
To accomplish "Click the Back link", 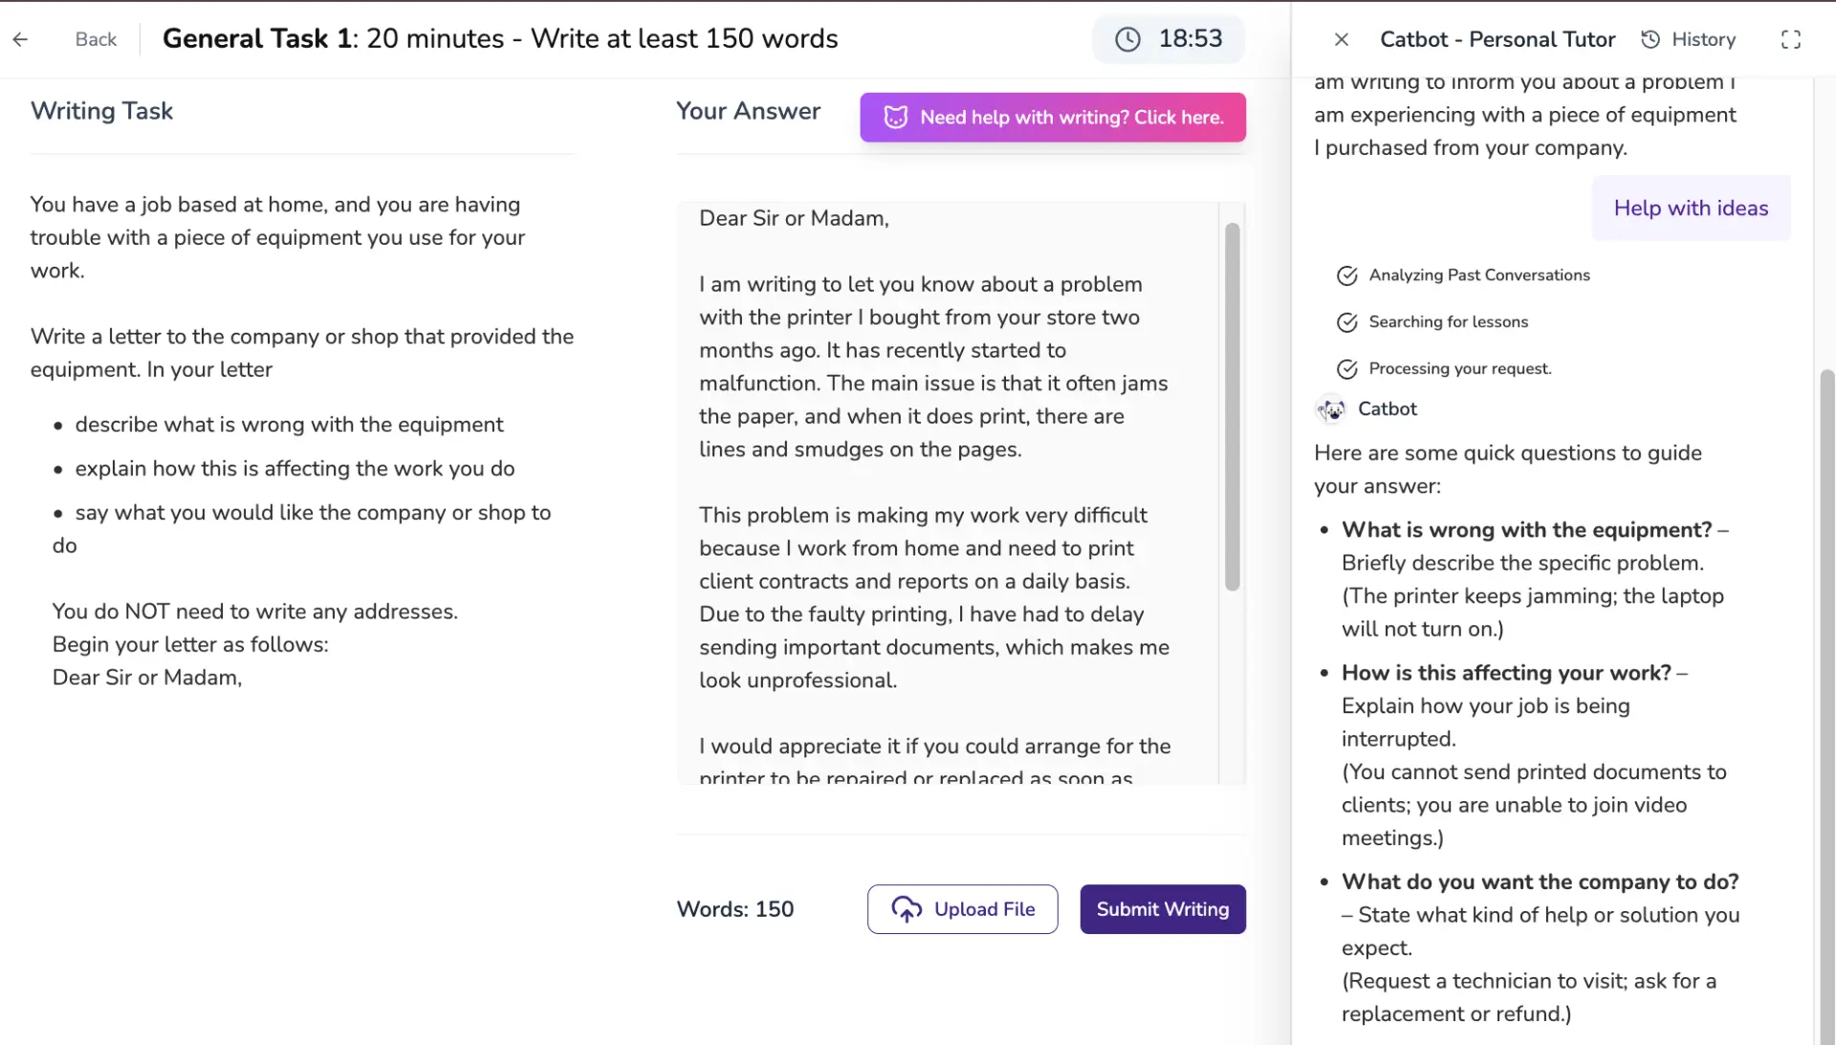I will tap(96, 39).
